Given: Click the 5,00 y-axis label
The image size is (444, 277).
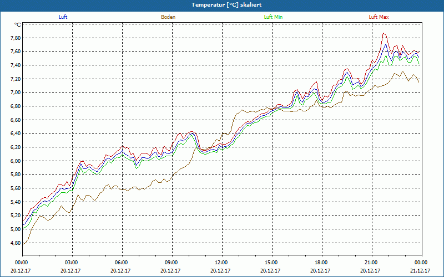Looking at the screenshot, I should 16,229.
